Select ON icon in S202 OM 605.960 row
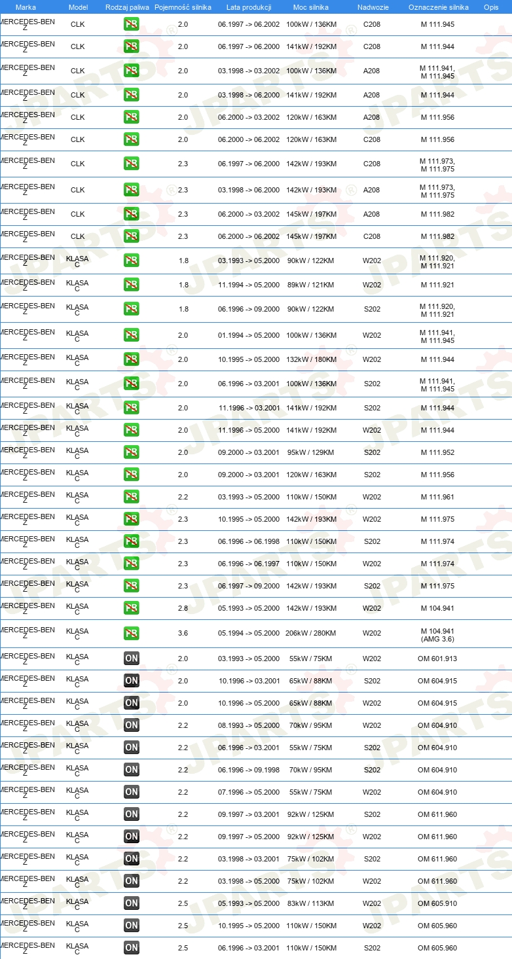This screenshot has width=512, height=959. pyautogui.click(x=132, y=948)
